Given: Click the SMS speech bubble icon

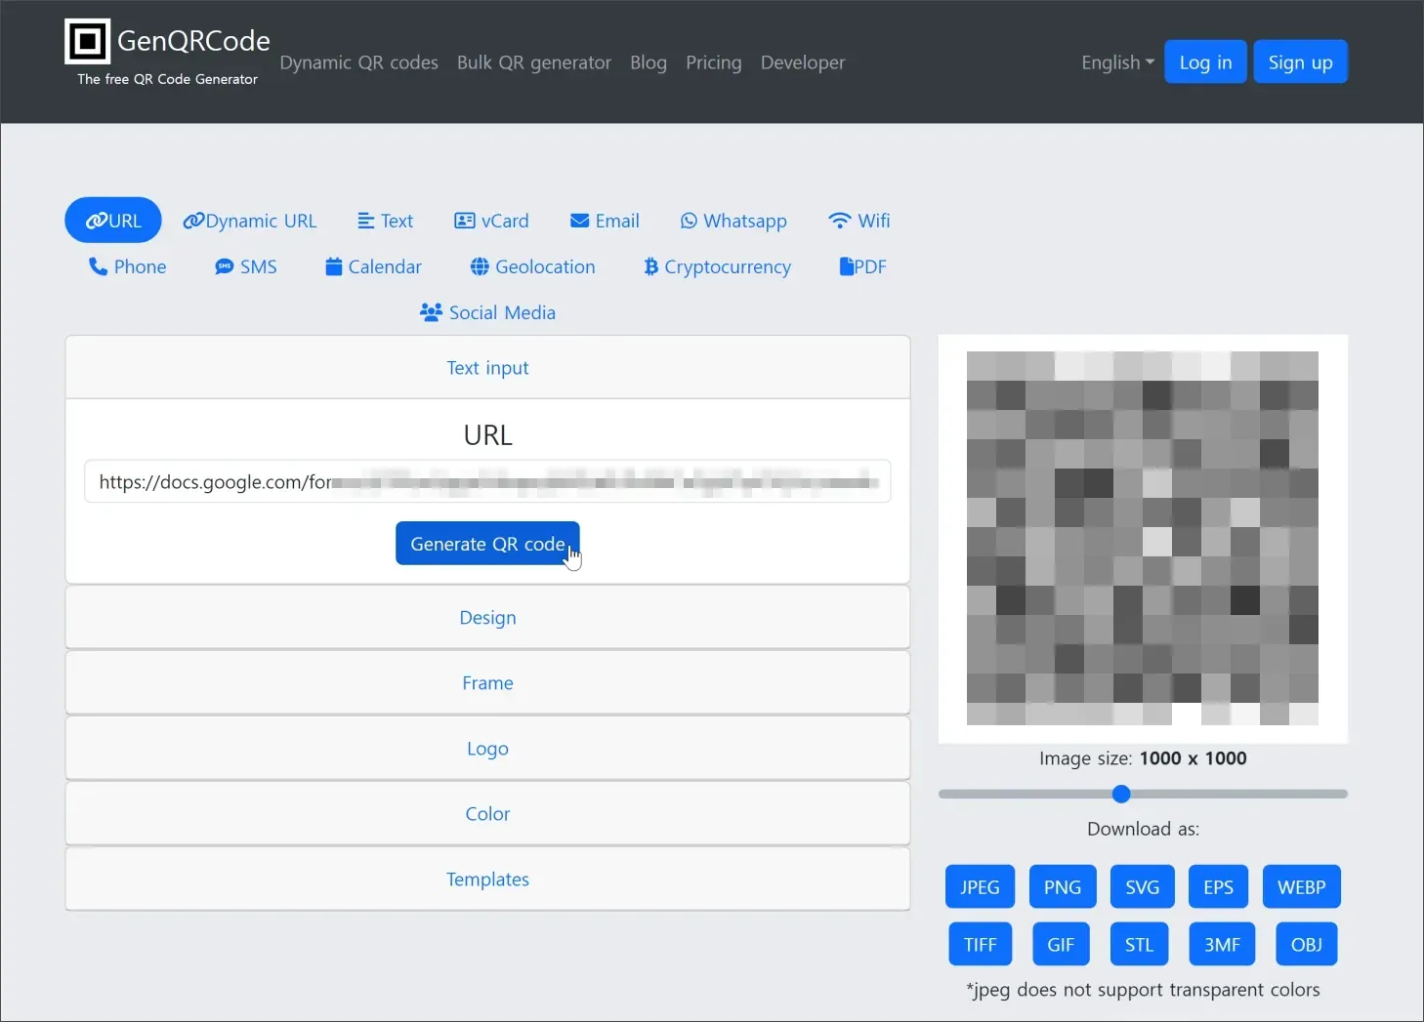Looking at the screenshot, I should pos(225,266).
